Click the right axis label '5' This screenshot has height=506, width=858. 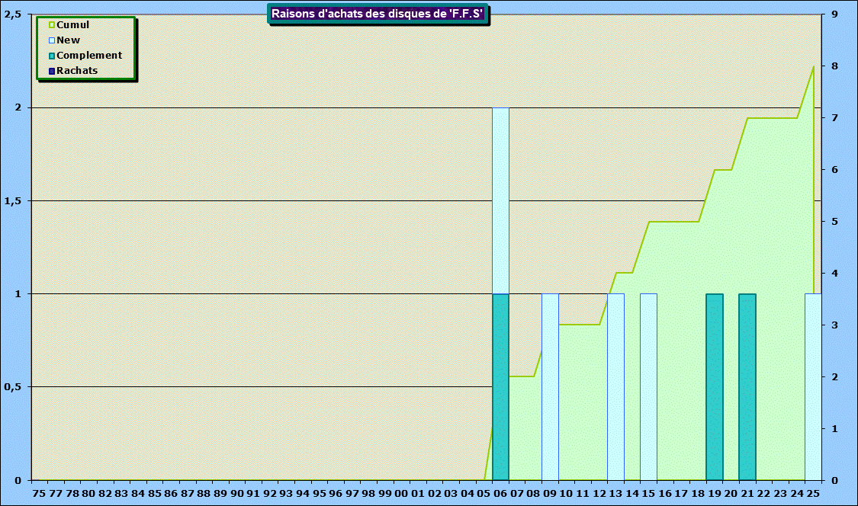pyautogui.click(x=834, y=222)
